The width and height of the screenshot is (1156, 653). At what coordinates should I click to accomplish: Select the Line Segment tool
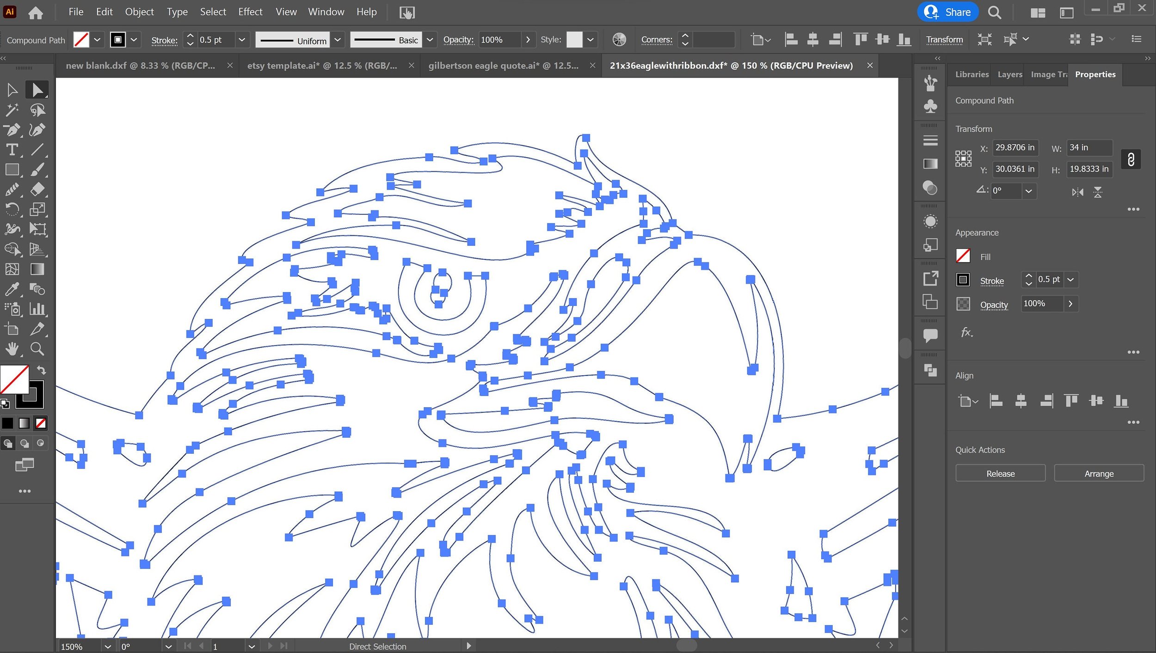pos(37,150)
